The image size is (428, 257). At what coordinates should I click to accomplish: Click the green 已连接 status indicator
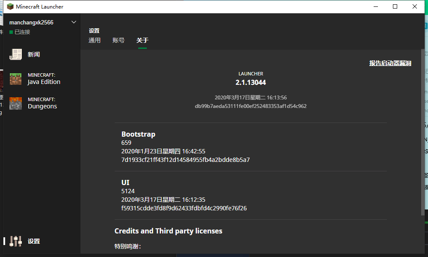11,32
